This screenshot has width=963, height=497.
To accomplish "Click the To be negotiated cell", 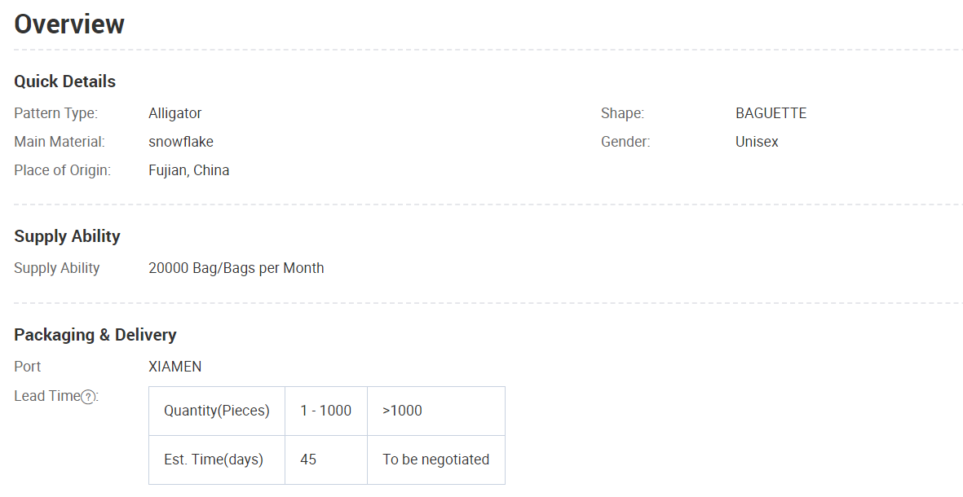I will [x=436, y=460].
